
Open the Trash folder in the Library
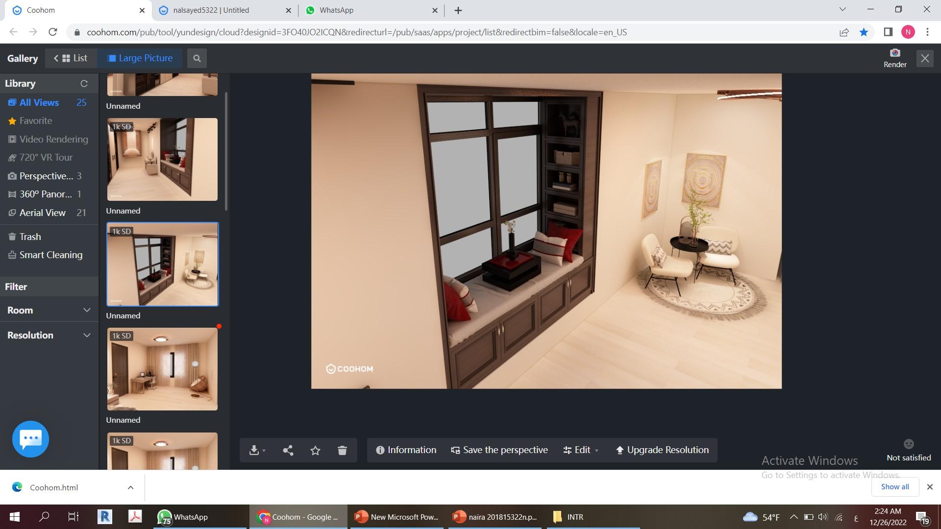(x=30, y=237)
